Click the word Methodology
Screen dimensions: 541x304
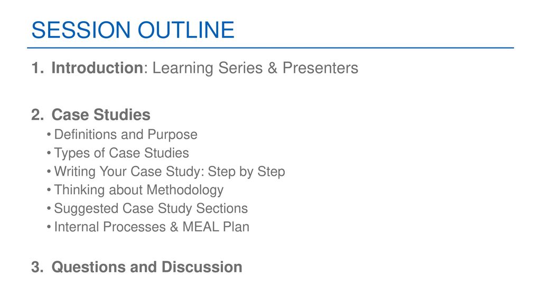(x=185, y=190)
